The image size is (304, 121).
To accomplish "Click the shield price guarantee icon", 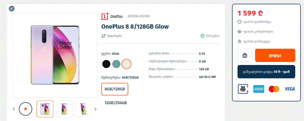I will [240, 22].
